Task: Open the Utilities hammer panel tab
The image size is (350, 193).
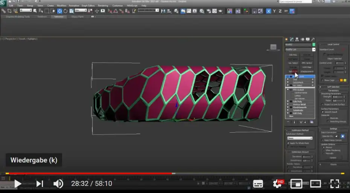Action: (x=313, y=39)
